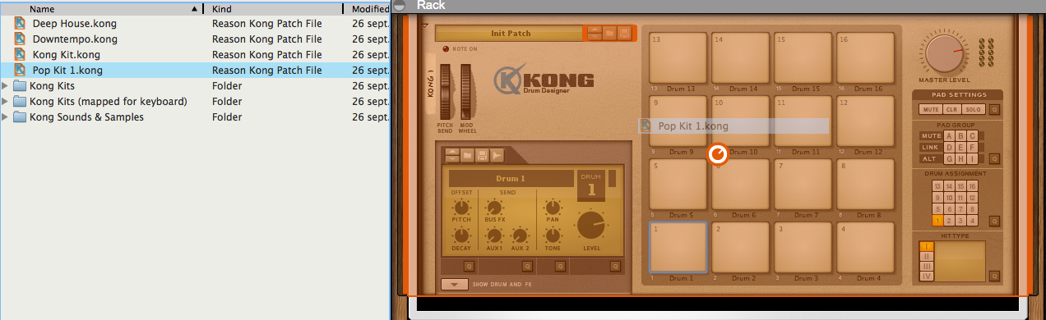
Task: Click the TONE knob
Action: pyautogui.click(x=553, y=235)
